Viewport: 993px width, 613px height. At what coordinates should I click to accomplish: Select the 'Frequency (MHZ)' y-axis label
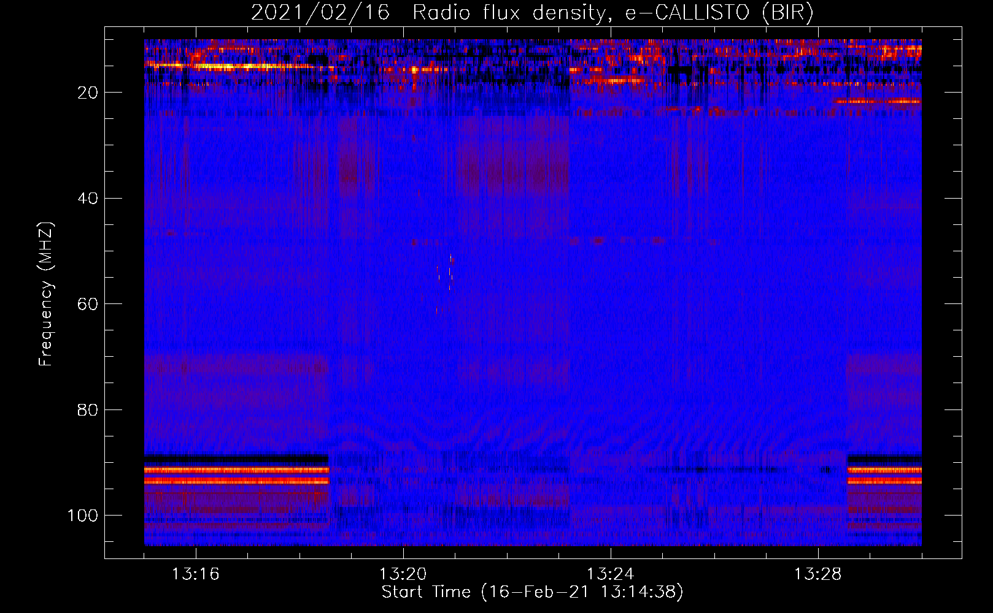point(46,294)
